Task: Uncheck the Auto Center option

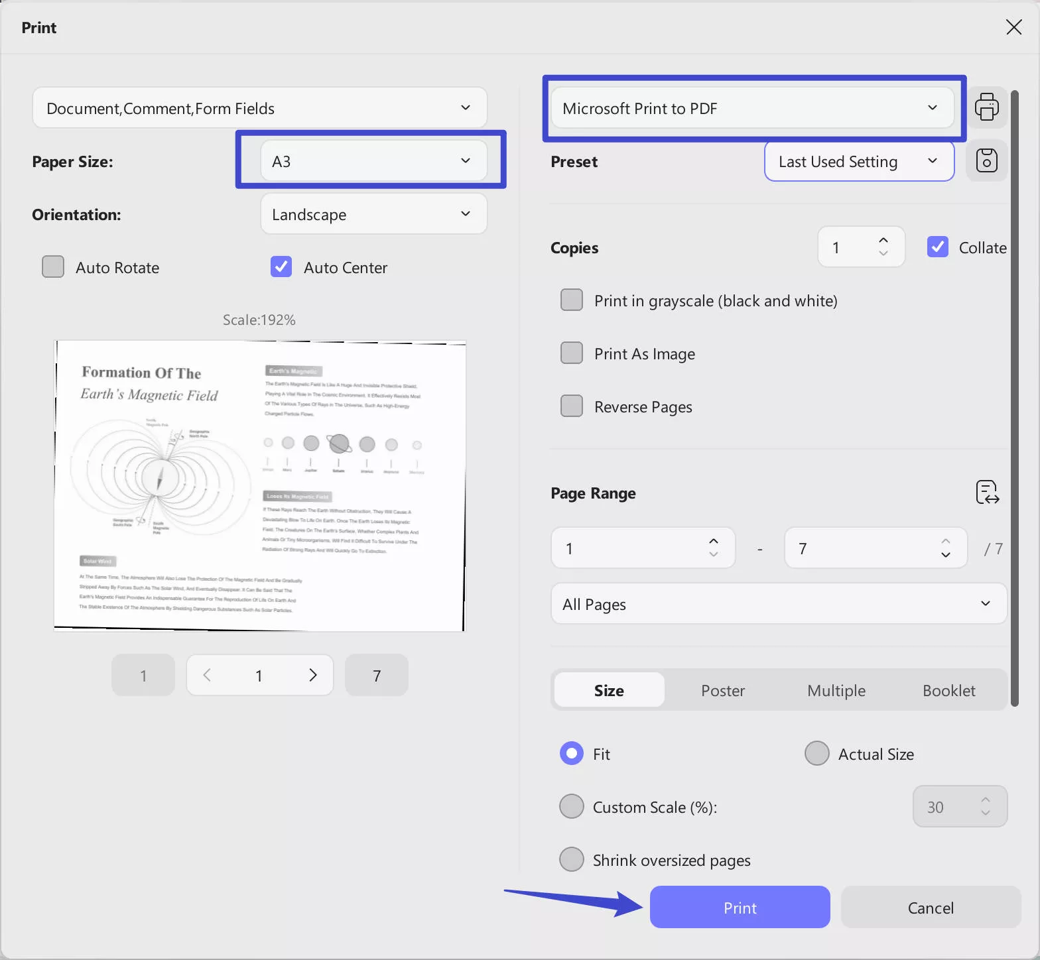Action: click(281, 267)
